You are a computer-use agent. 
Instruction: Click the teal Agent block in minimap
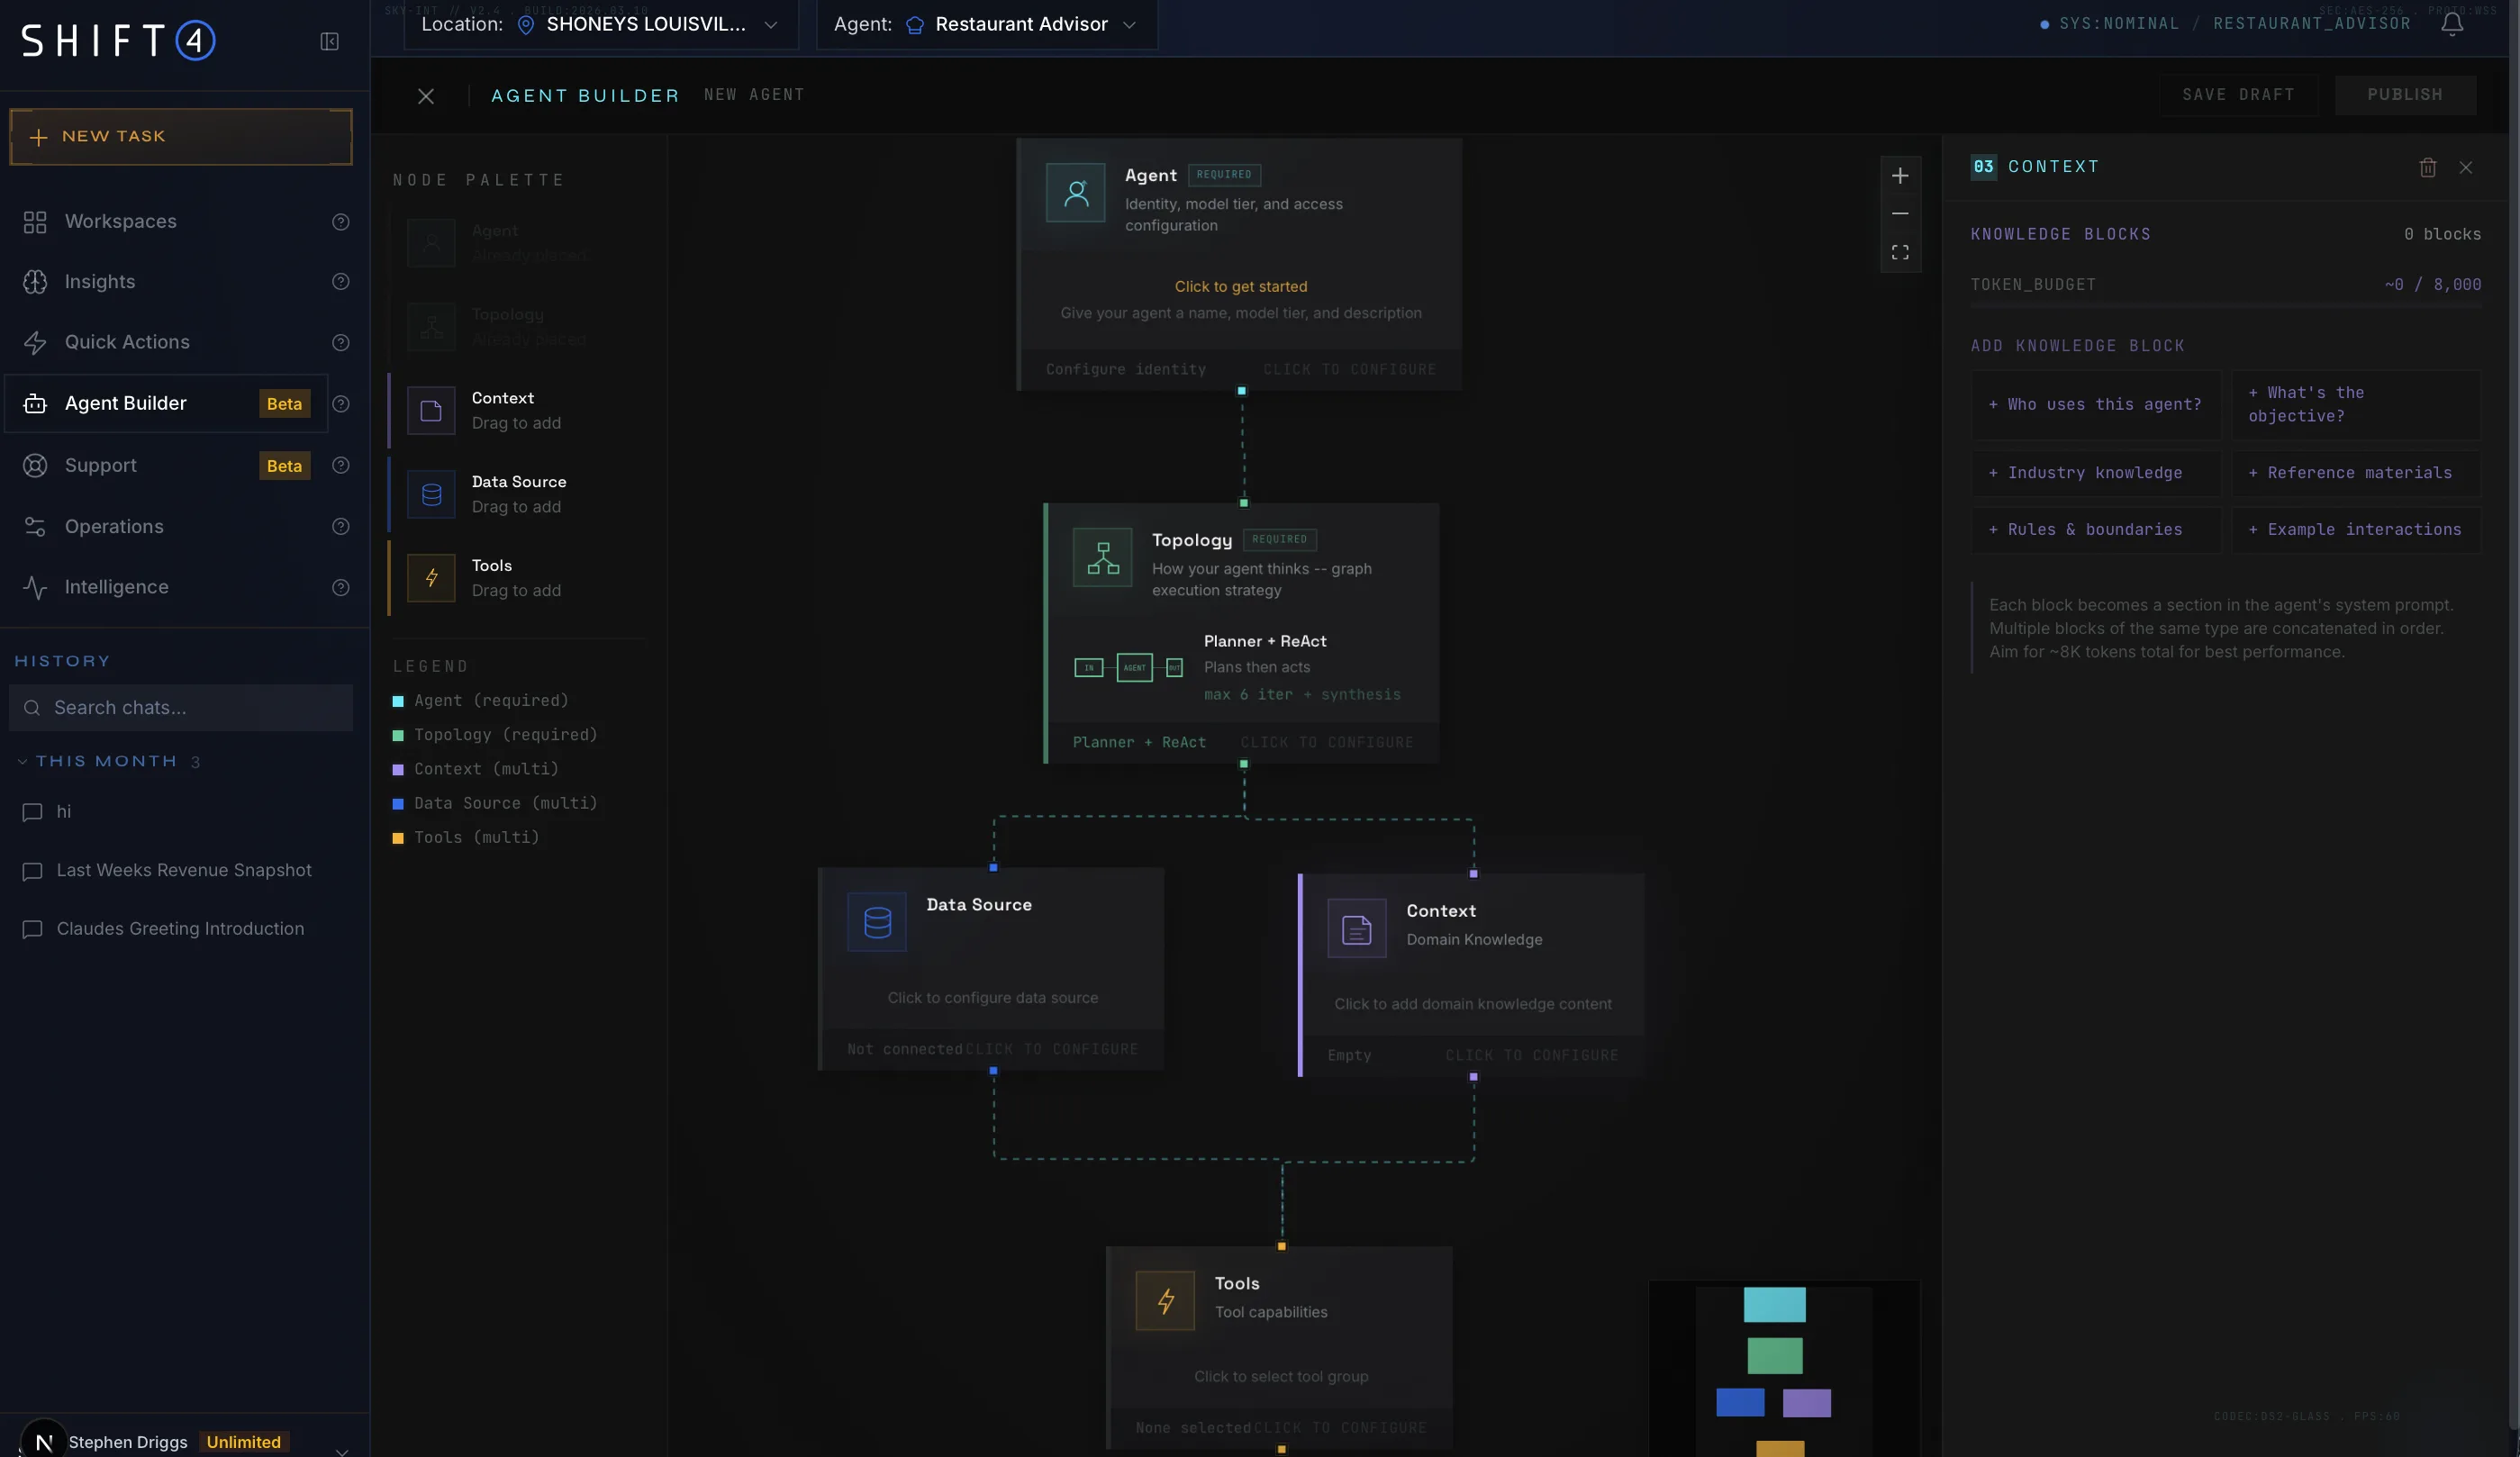1774,1305
